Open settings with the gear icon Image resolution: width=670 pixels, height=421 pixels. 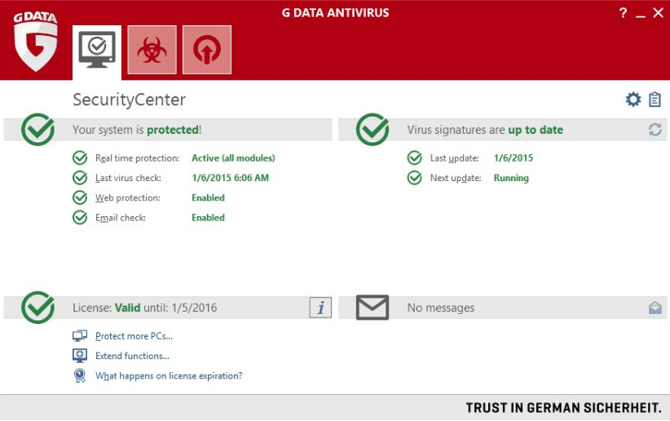(633, 100)
